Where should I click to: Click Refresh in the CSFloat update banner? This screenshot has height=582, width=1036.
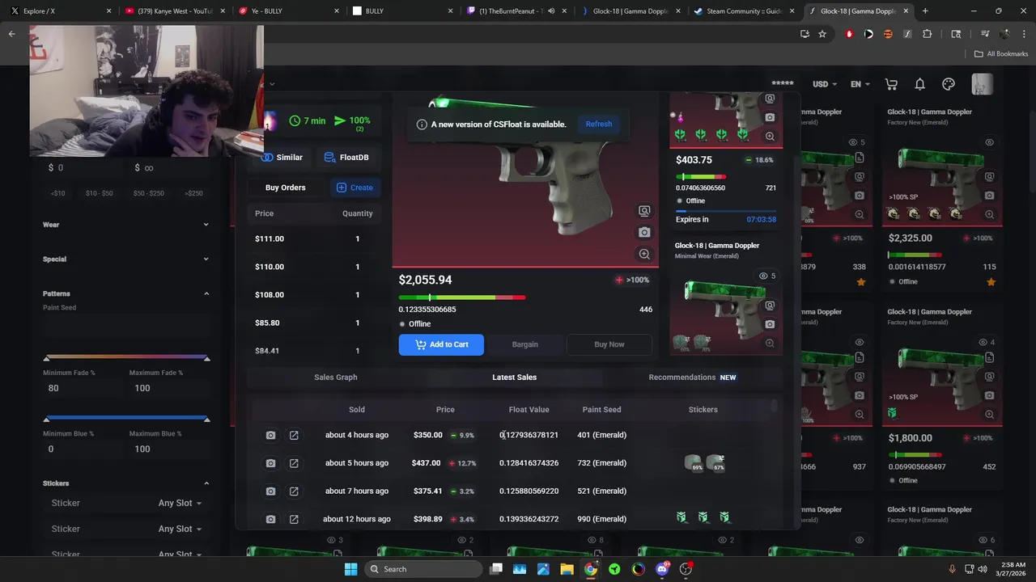point(599,124)
